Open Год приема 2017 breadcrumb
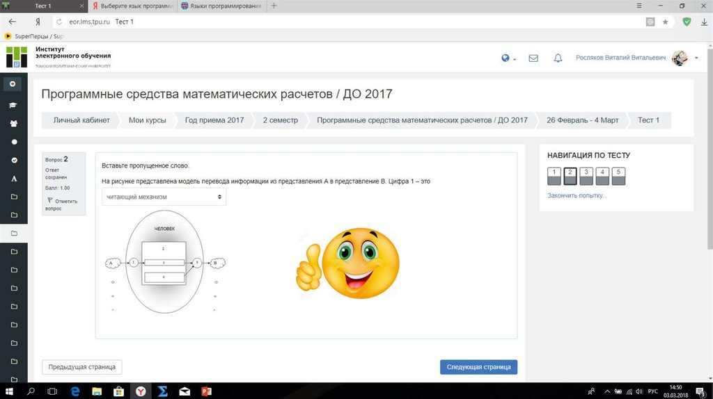This screenshot has width=713, height=399. click(214, 120)
